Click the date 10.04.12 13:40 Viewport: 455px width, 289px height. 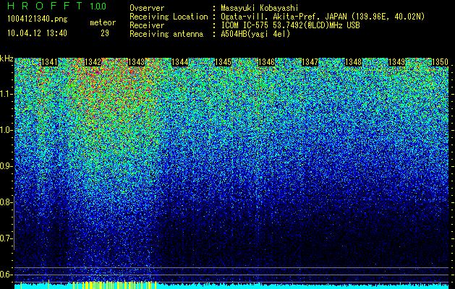(x=37, y=33)
